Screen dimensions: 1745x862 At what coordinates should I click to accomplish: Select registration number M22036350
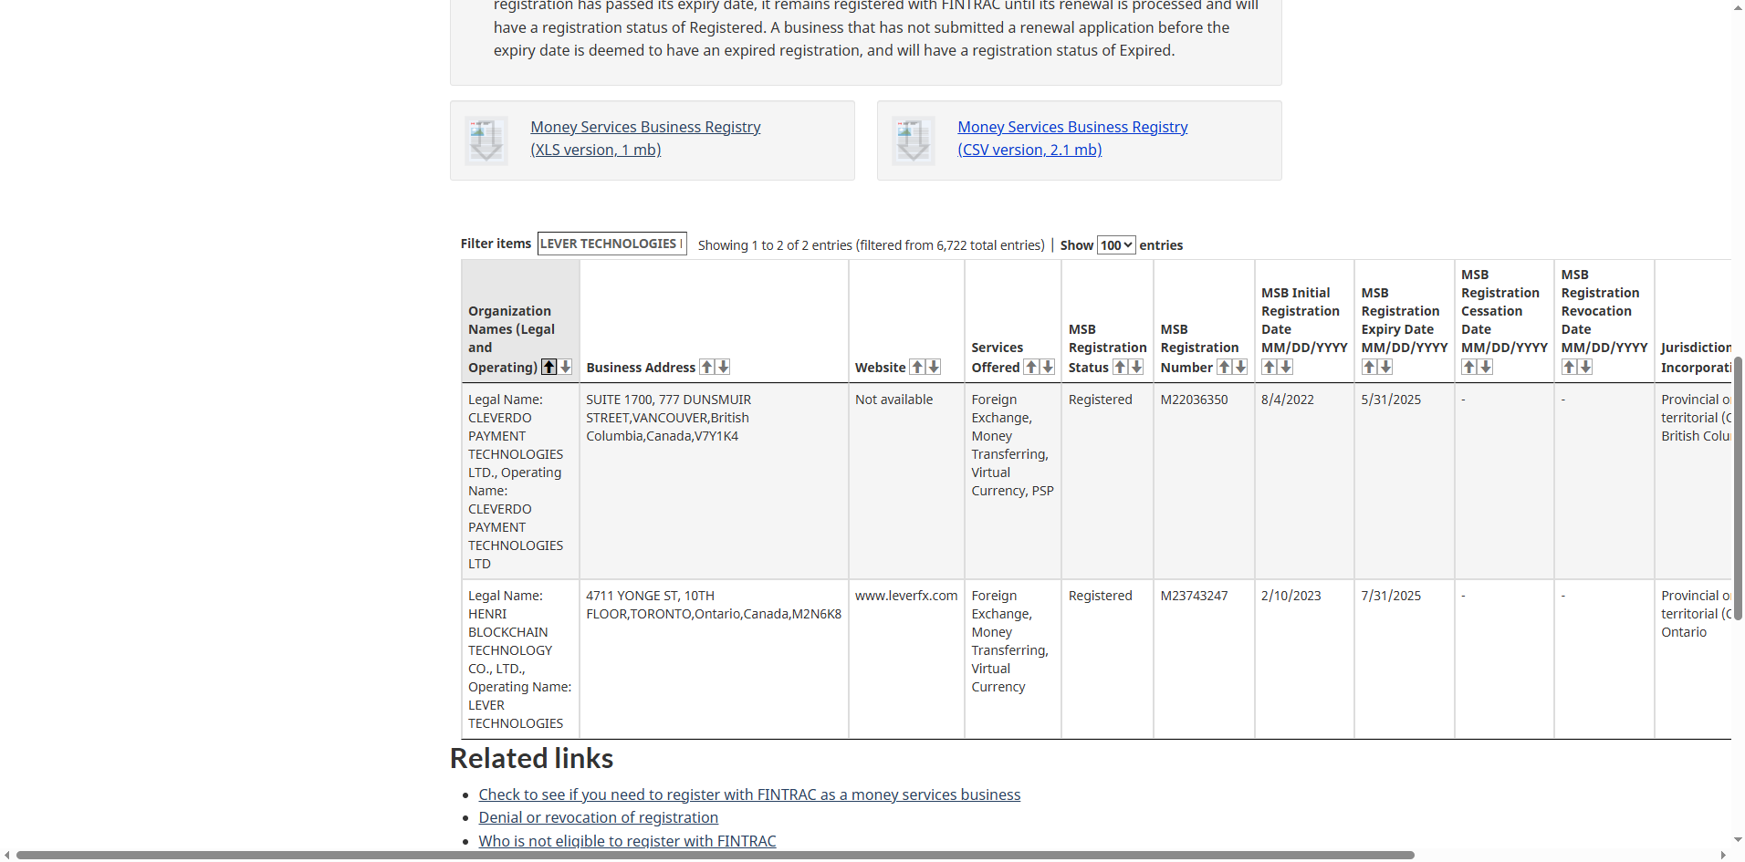(x=1194, y=400)
